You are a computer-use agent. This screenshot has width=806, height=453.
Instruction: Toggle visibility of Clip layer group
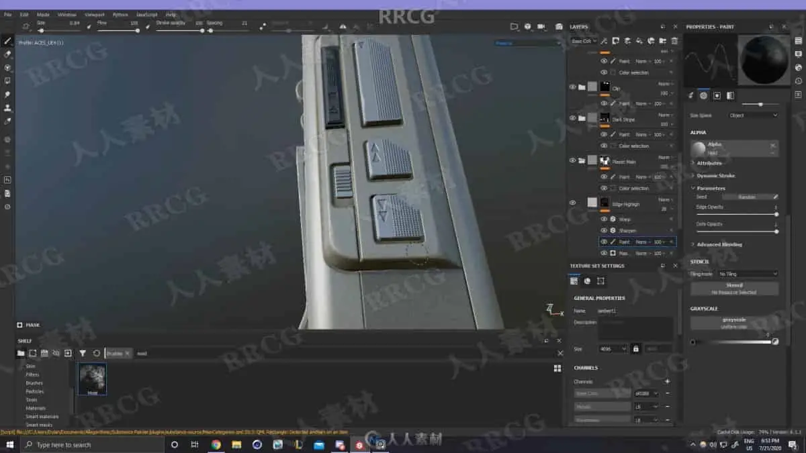coord(572,87)
